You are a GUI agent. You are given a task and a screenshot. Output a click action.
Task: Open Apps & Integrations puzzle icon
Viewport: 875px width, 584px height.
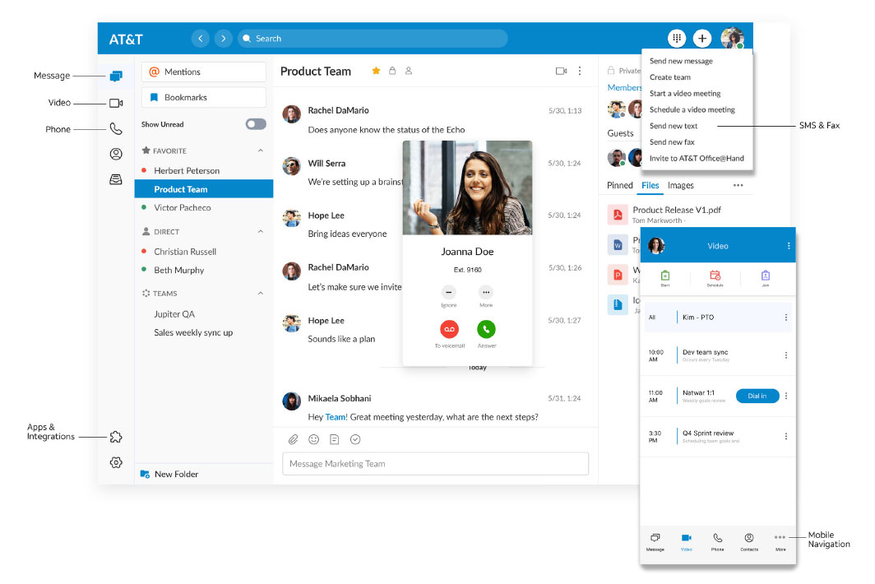116,437
